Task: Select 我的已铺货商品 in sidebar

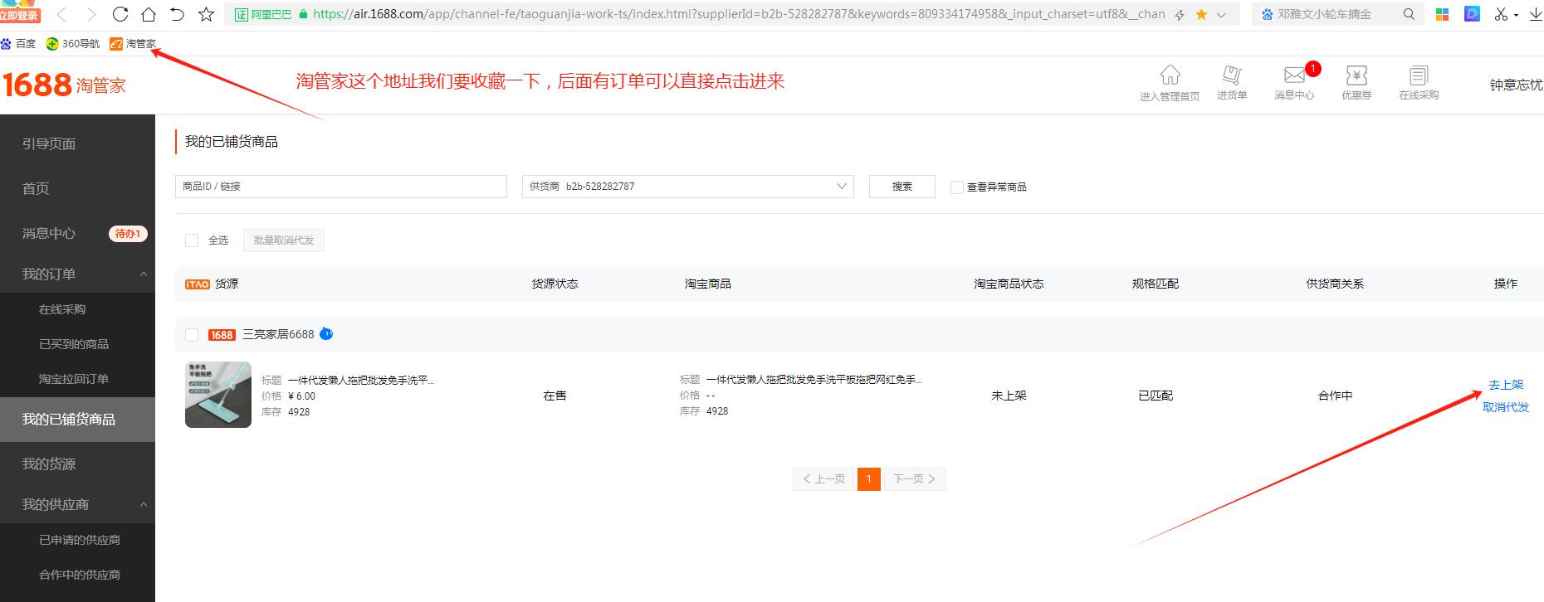Action: click(x=77, y=420)
